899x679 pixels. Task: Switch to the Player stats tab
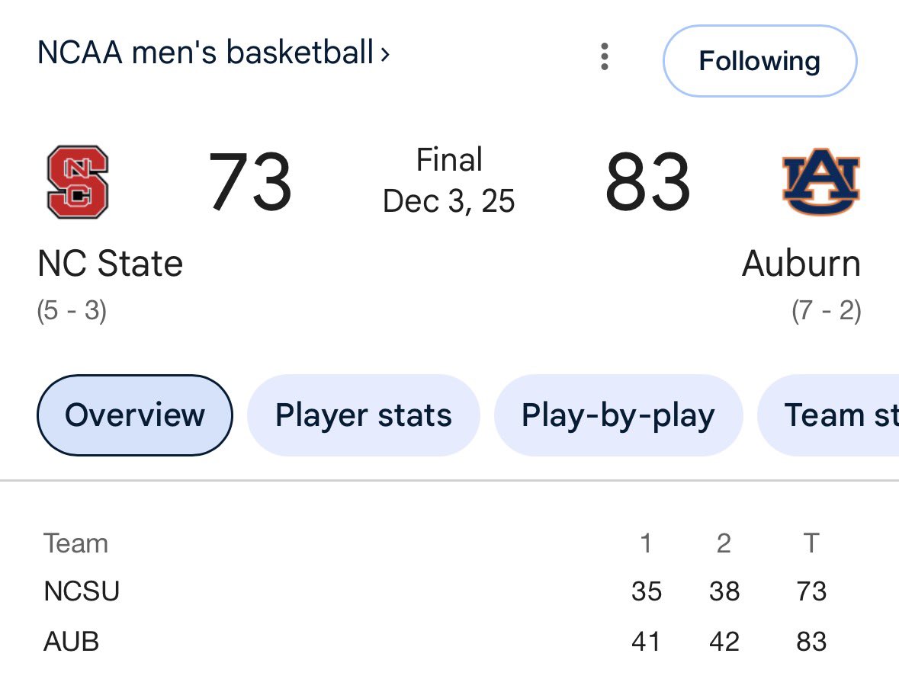click(x=363, y=415)
